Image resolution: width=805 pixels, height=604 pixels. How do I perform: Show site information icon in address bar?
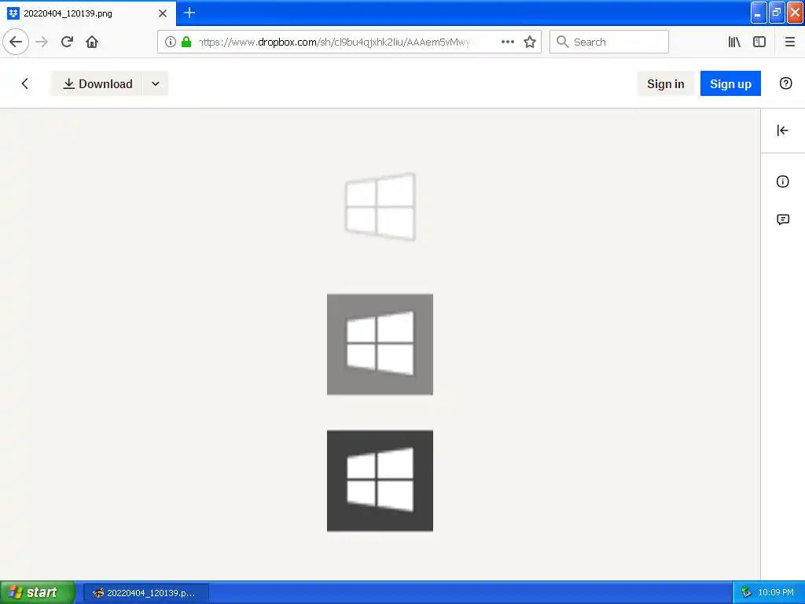171,42
